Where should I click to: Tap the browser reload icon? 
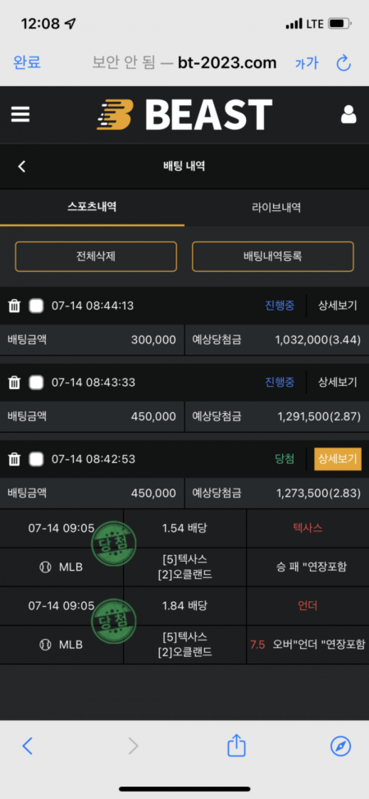[x=344, y=63]
